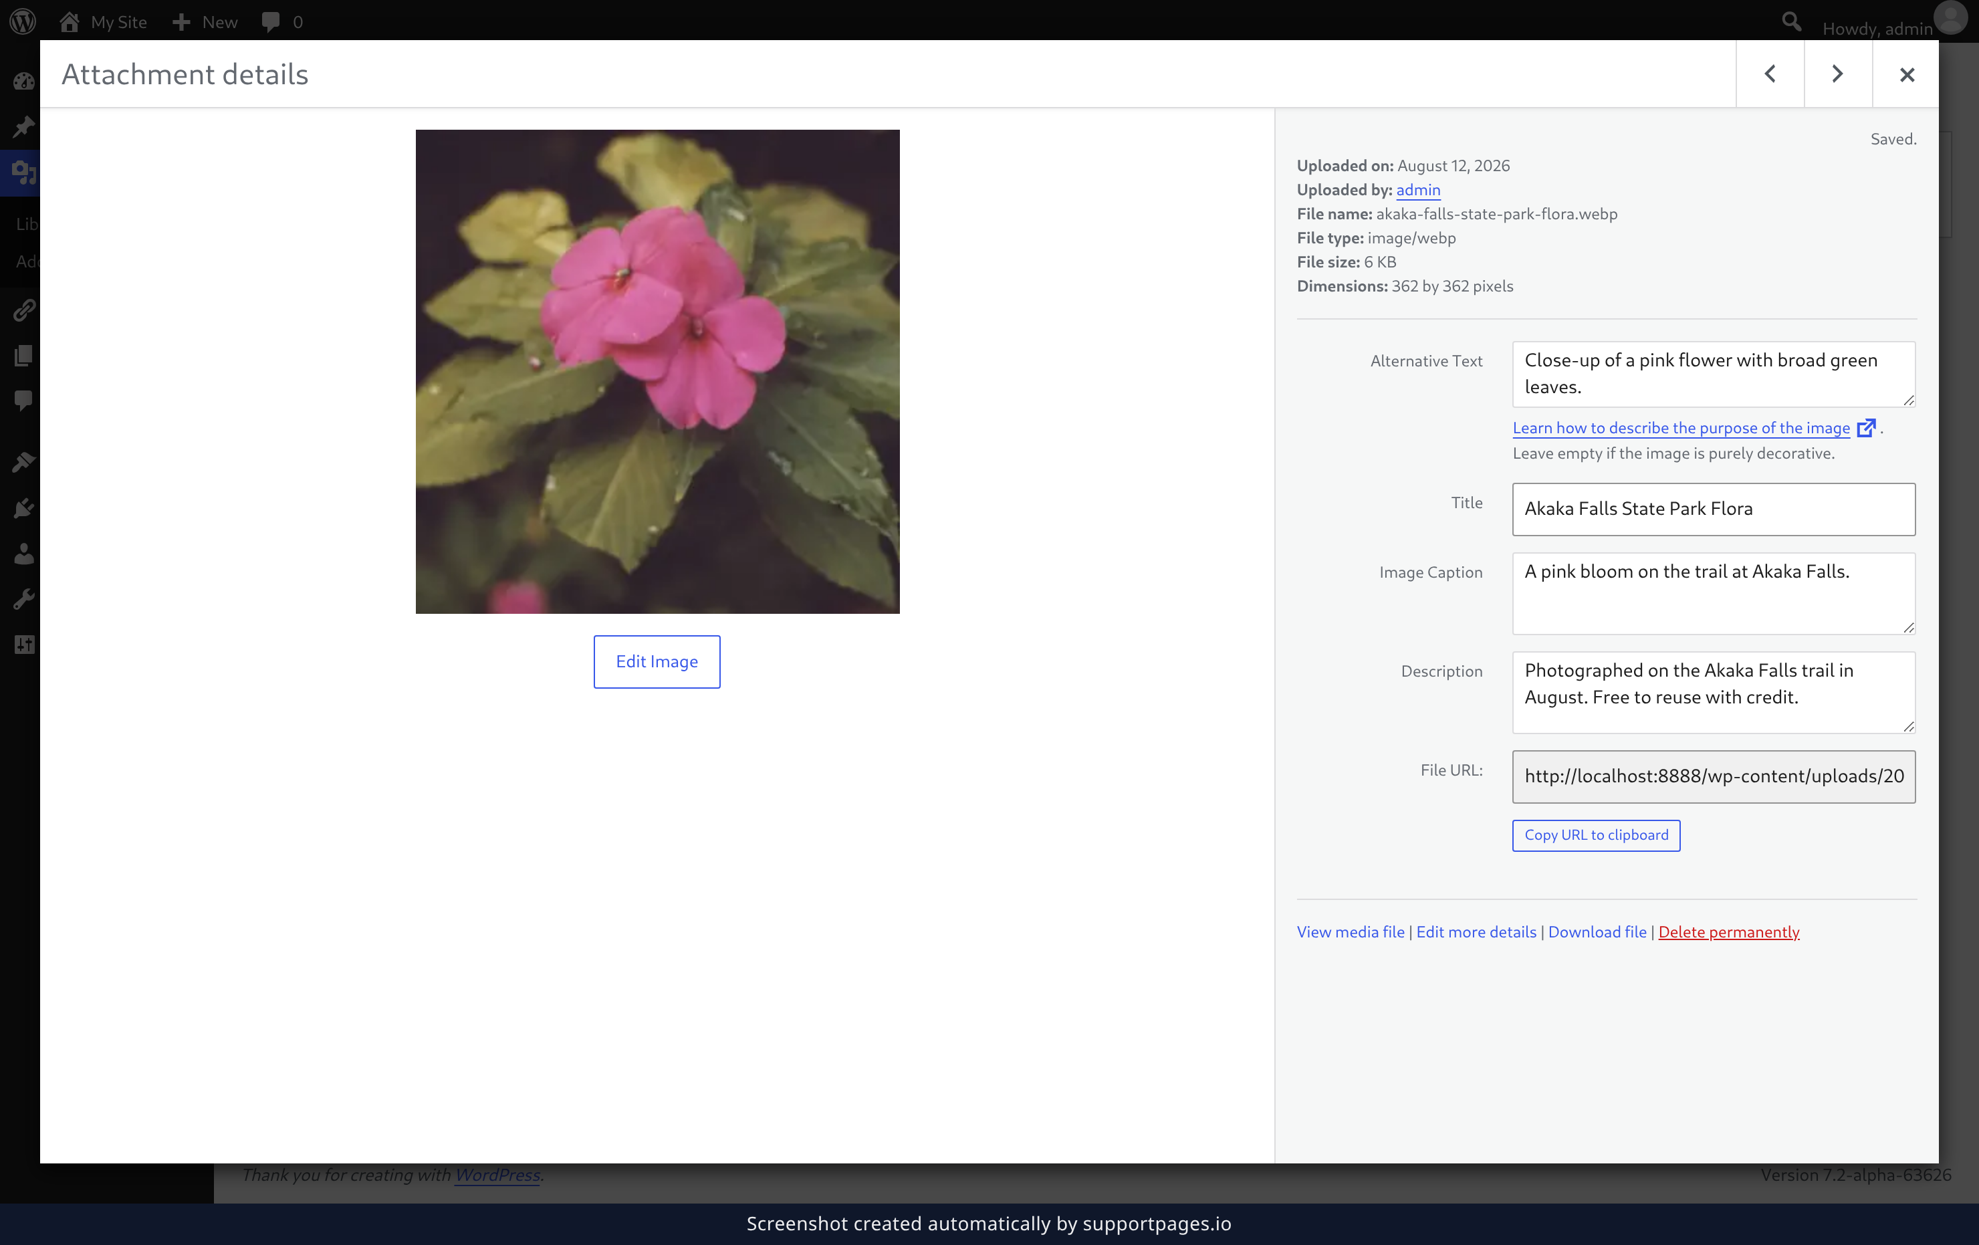Focus the Title input field

click(1714, 510)
